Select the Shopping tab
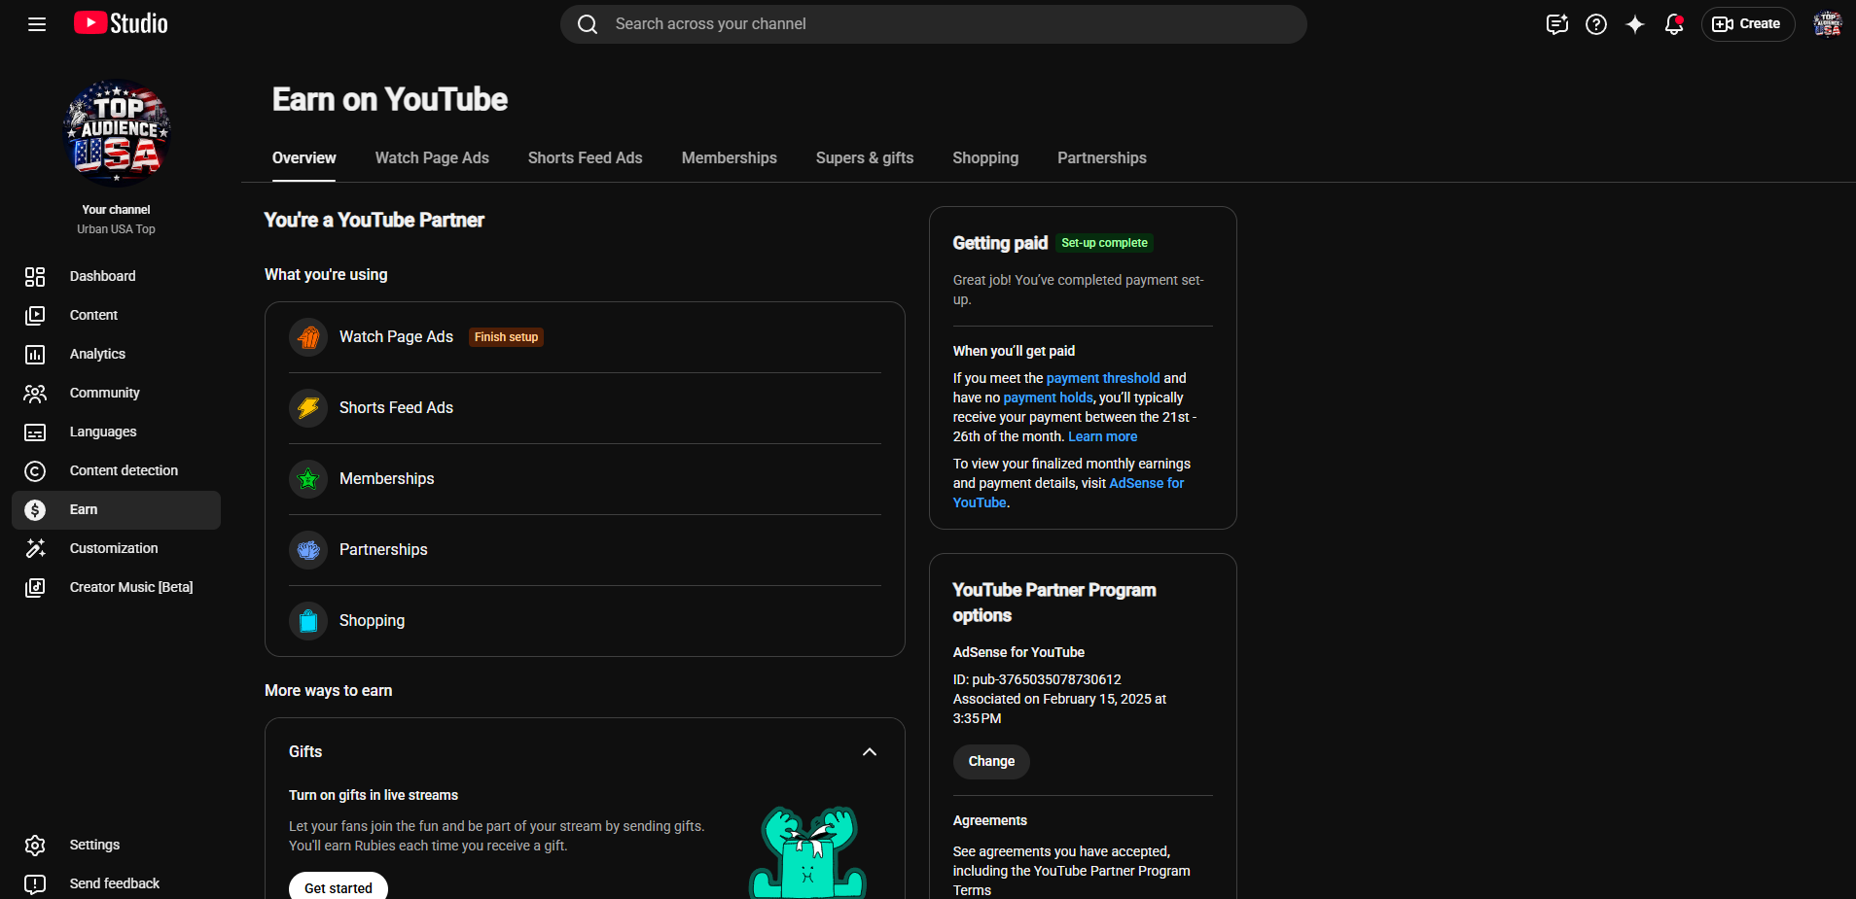This screenshot has height=899, width=1856. [985, 158]
